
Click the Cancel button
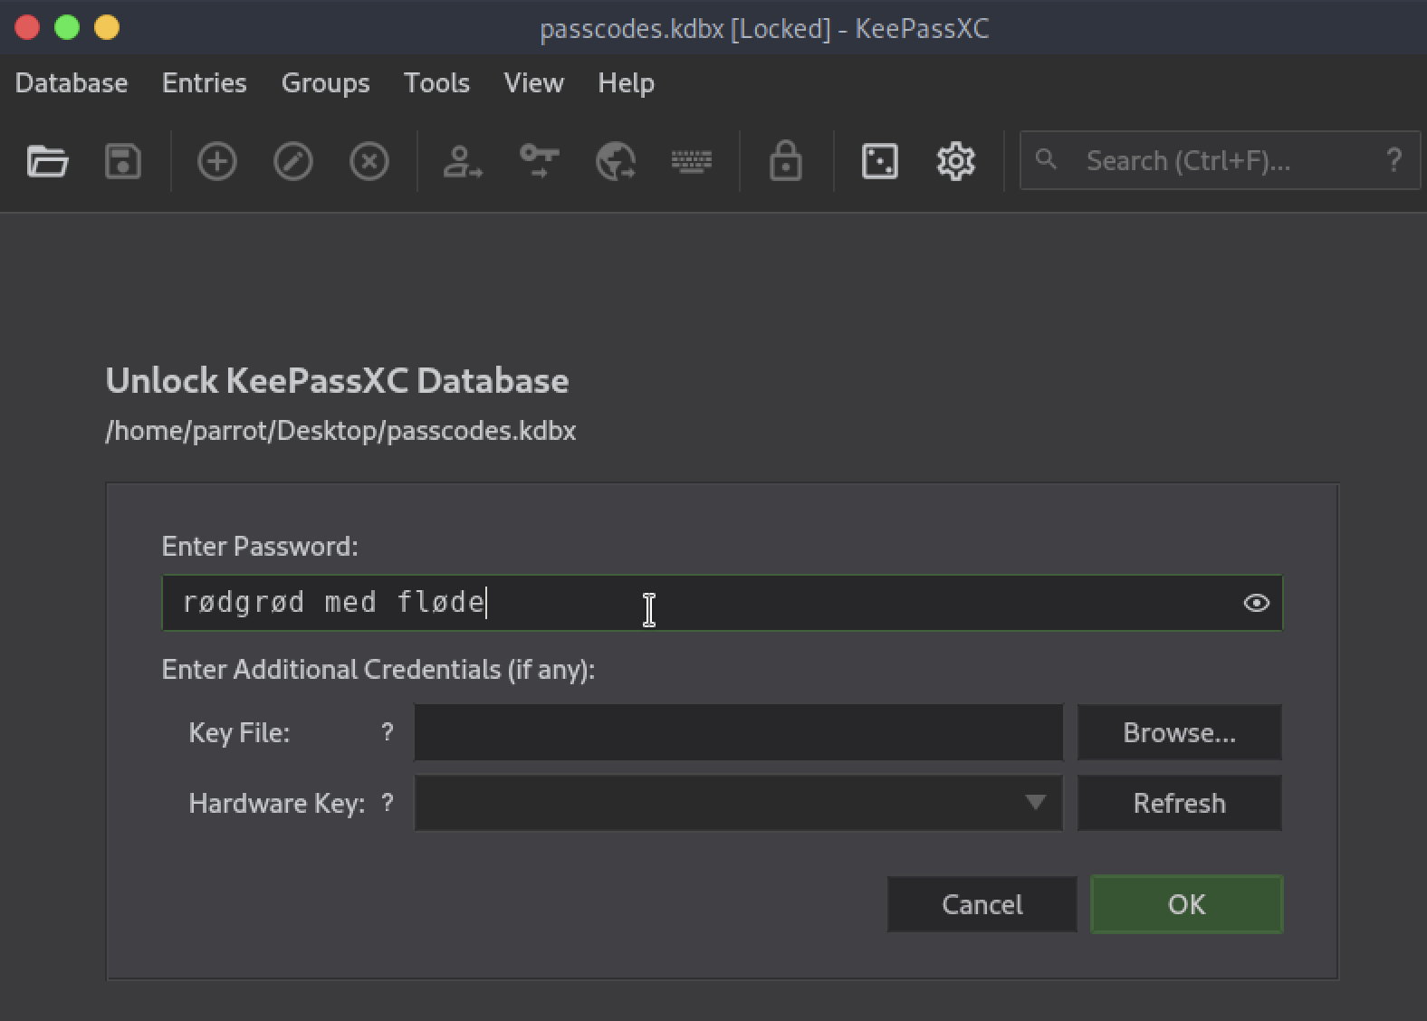982,904
